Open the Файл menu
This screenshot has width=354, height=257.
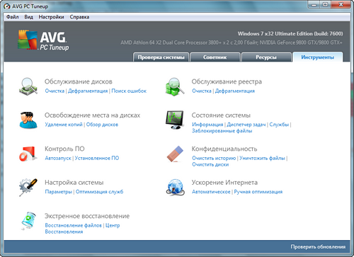coord(13,17)
